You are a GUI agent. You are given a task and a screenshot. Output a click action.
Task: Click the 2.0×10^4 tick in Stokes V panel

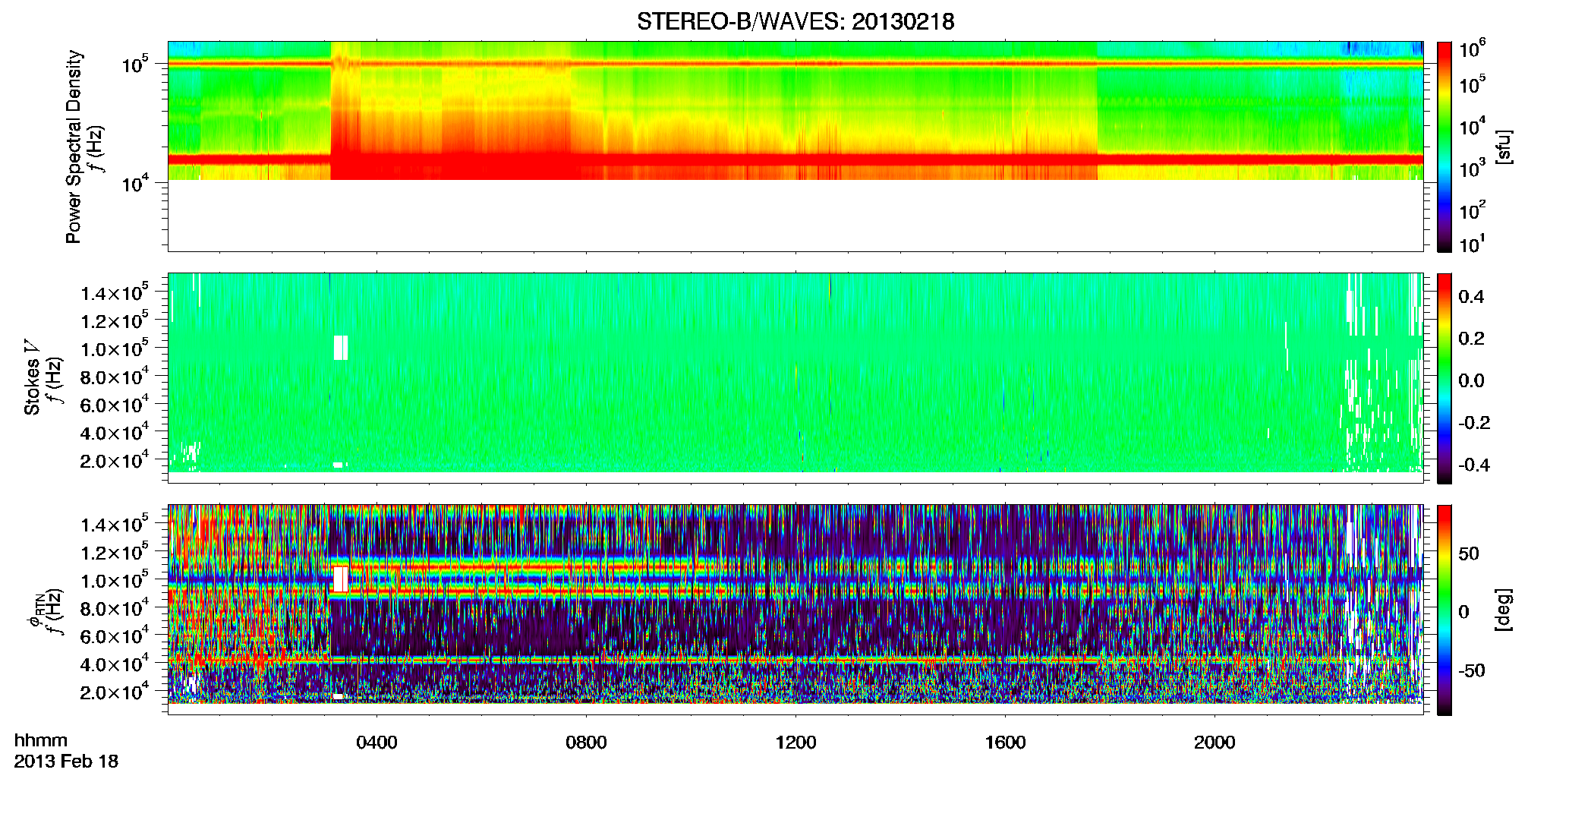point(115,461)
